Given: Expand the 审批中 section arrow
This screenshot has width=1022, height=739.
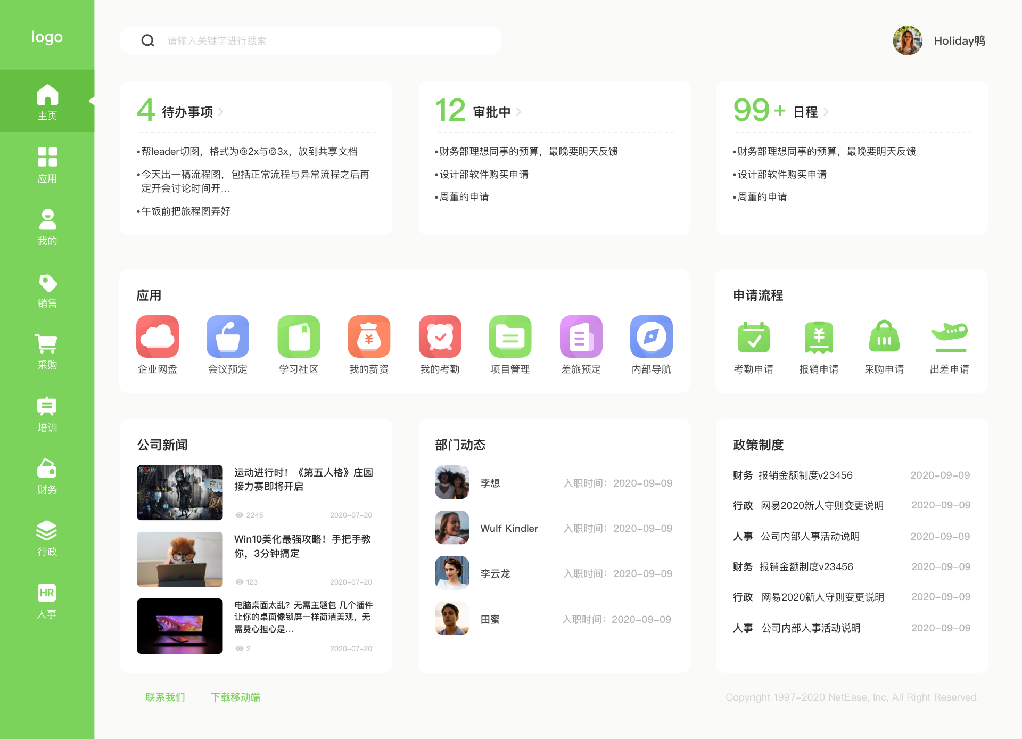Looking at the screenshot, I should click(518, 112).
